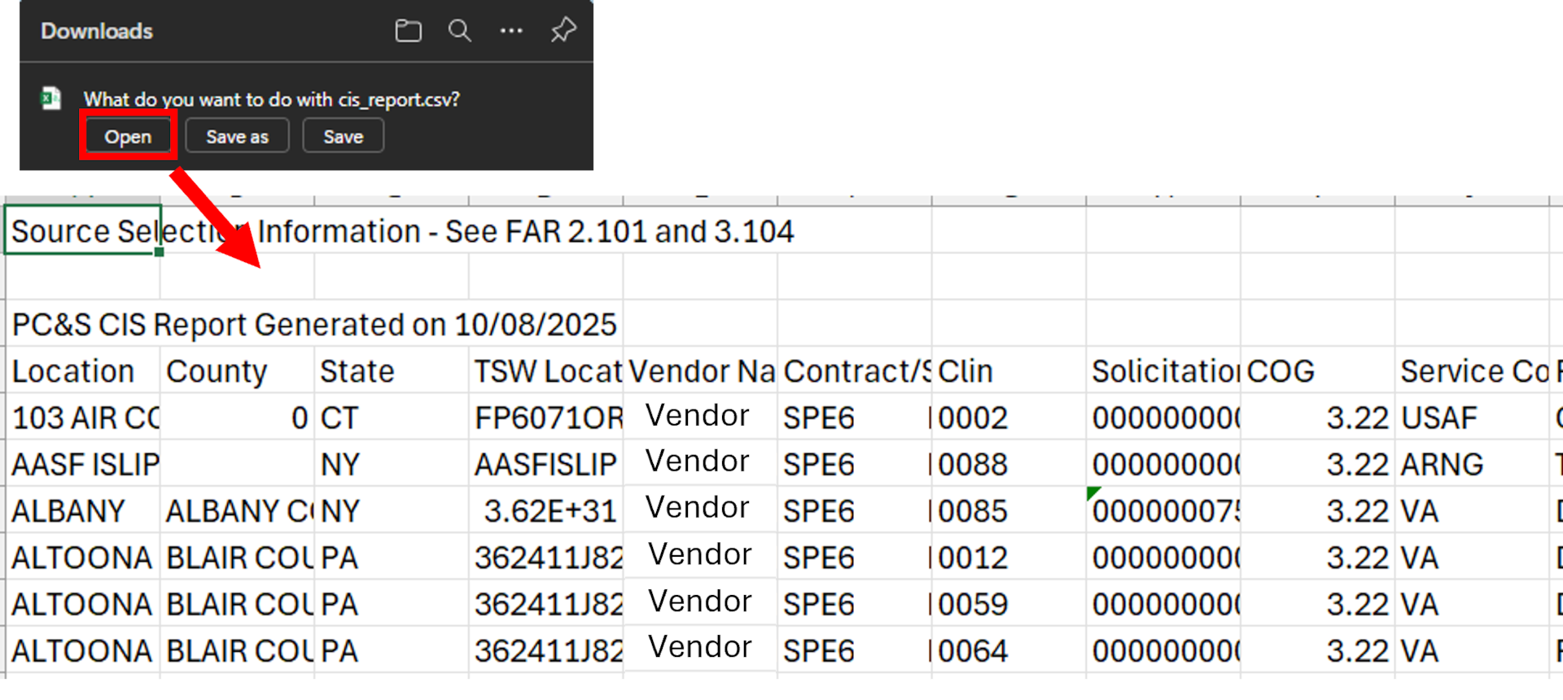Click the cis_report.csv Excel file icon
This screenshot has height=700, width=1563.
51,99
